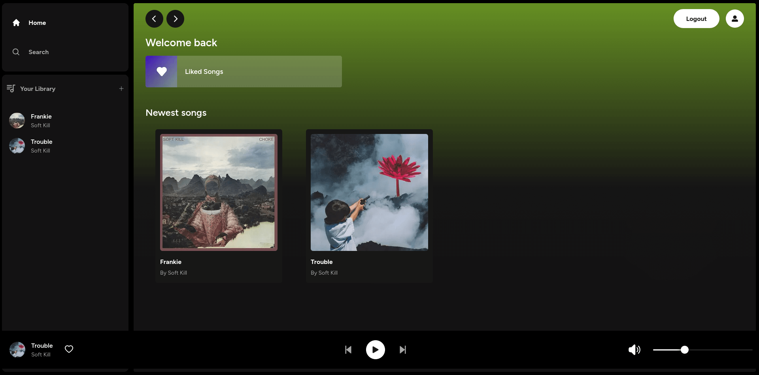Click the Home house icon
759x375 pixels.
click(16, 23)
